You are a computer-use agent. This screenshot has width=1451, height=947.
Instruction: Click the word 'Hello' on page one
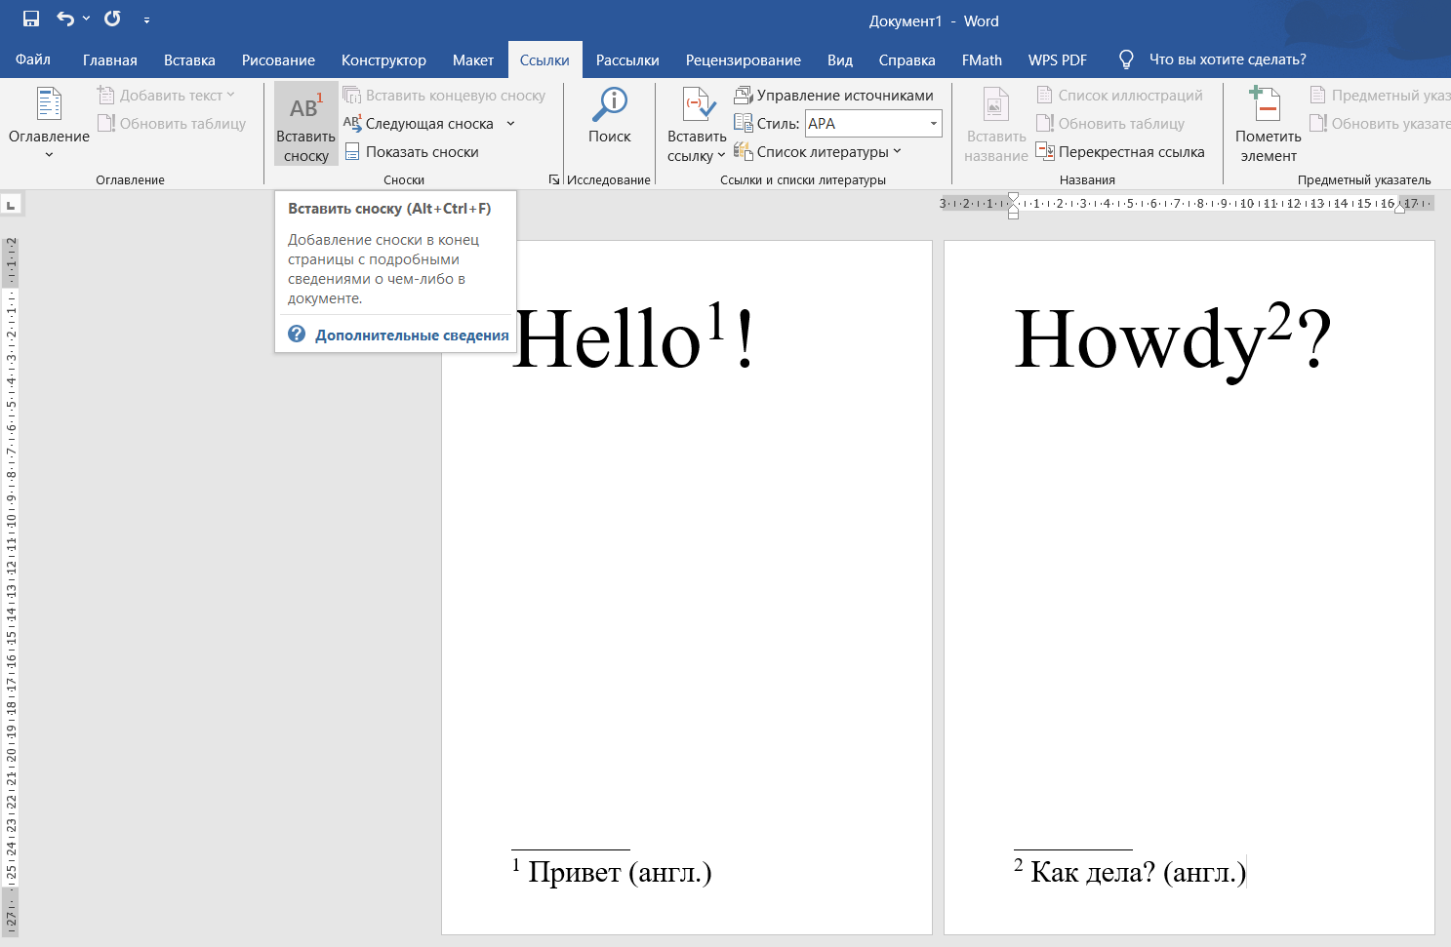pyautogui.click(x=608, y=338)
